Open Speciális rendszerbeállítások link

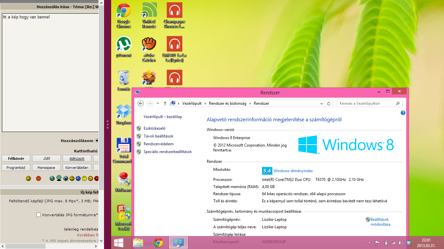[168, 152]
